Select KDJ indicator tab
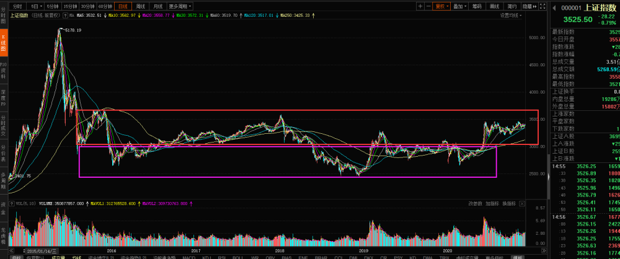The image size is (620, 259). coord(207,258)
